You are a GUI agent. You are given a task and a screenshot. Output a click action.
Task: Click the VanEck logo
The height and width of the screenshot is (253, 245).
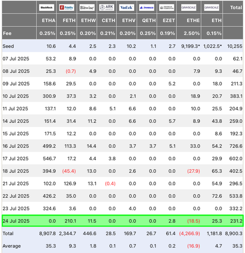click(x=126, y=7)
